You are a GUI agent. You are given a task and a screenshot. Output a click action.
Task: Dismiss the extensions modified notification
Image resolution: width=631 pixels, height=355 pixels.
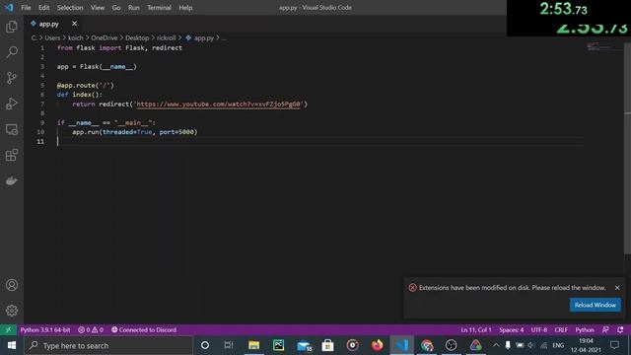click(617, 287)
